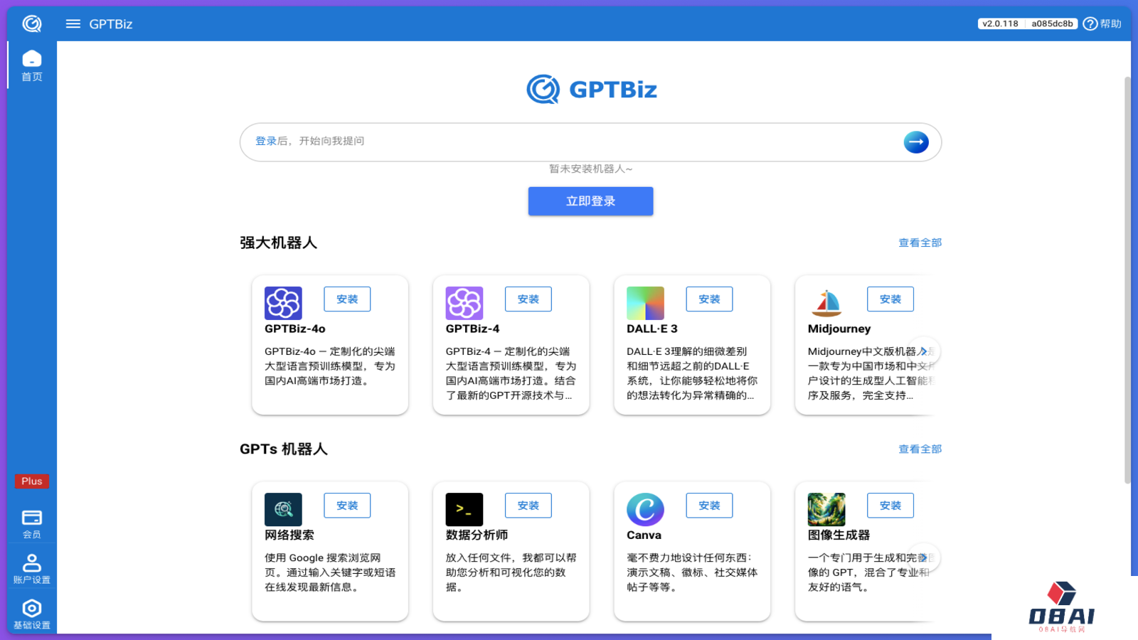Click the 立即登录 button

coord(590,201)
